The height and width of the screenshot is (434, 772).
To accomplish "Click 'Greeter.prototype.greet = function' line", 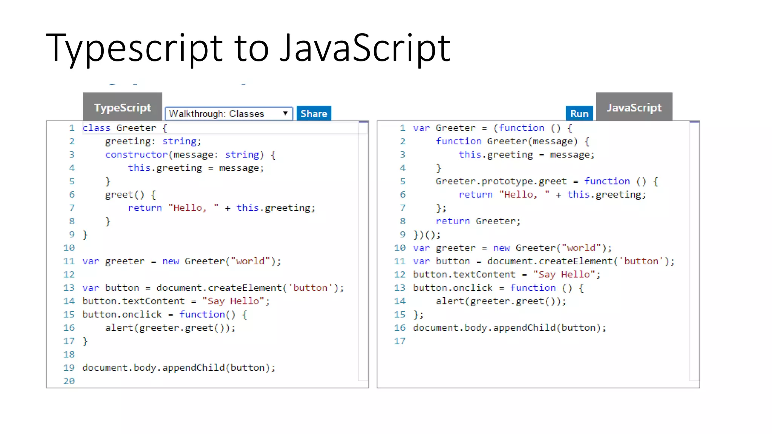I will pyautogui.click(x=547, y=181).
